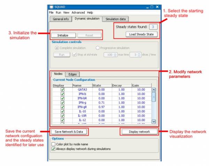Toggle display checkbox for IFN-b
Screen dimensions: 209x166
pyautogui.click(x=62, y=94)
